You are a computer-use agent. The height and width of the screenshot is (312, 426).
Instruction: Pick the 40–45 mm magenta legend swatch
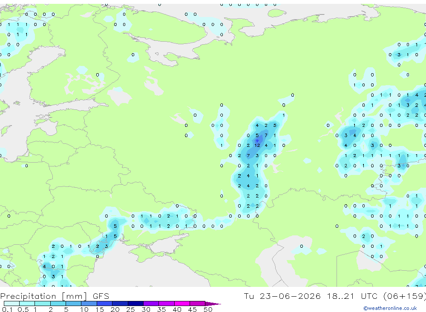182,303
